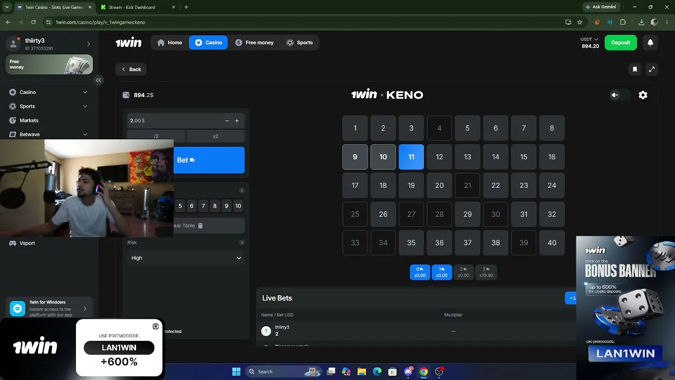This screenshot has height=380, width=675.
Task: Click the 1win logo in the header
Action: click(x=129, y=43)
